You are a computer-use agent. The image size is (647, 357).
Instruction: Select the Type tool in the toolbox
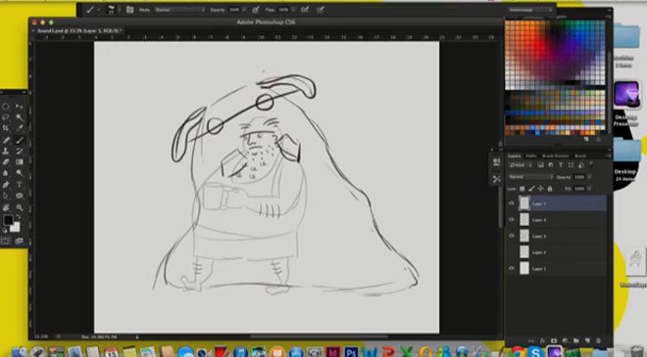coord(20,185)
